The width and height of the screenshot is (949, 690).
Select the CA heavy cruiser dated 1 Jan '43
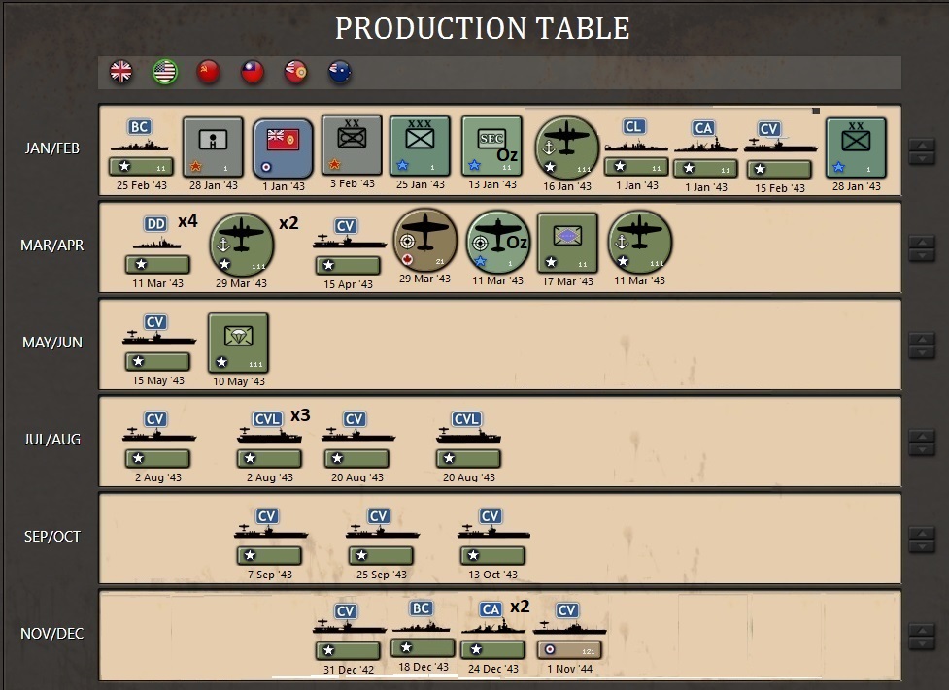(x=706, y=148)
